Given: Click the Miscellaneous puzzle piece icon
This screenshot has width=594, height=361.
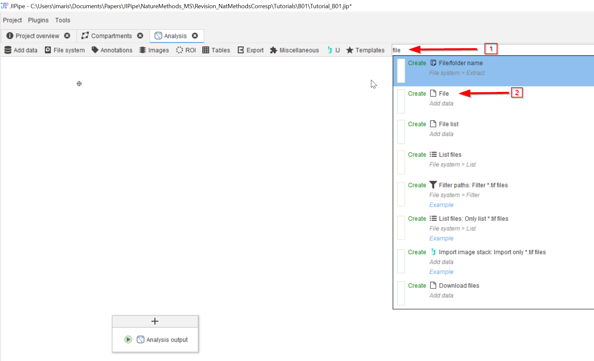Looking at the screenshot, I should click(273, 50).
